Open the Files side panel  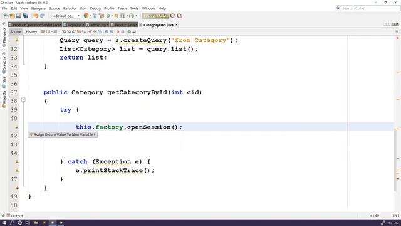[x=4, y=82]
